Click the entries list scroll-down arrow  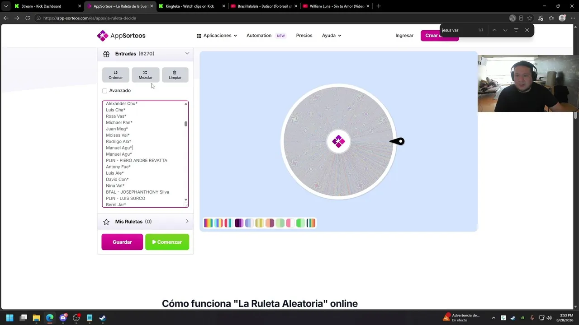tap(185, 200)
